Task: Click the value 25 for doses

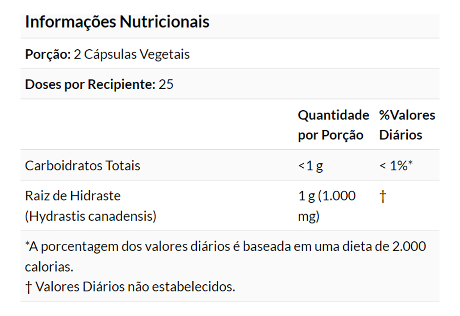Action: 166,84
